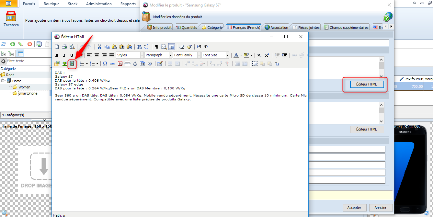Viewport: 433px width, 217px height.
Task: Click Annuler in the product window
Action: [381, 208]
